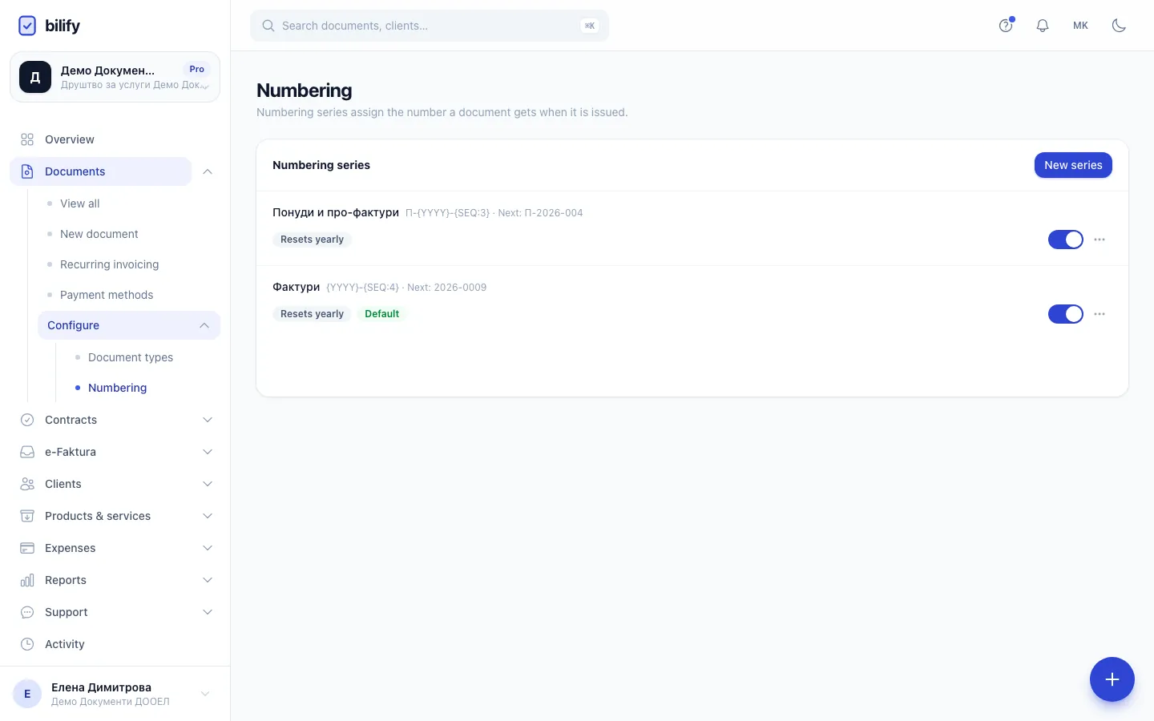Click the Activity clock icon
This screenshot has height=721, width=1154.
tap(27, 644)
